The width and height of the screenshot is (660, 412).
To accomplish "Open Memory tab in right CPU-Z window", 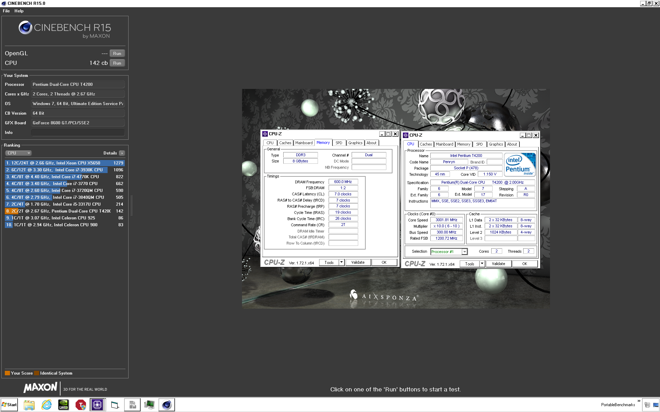I will 464,144.
